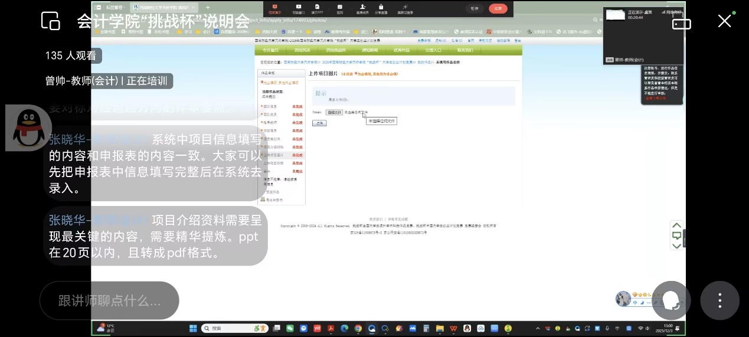
Task: Click the 选择文件 choose file button
Action: [x=334, y=112]
